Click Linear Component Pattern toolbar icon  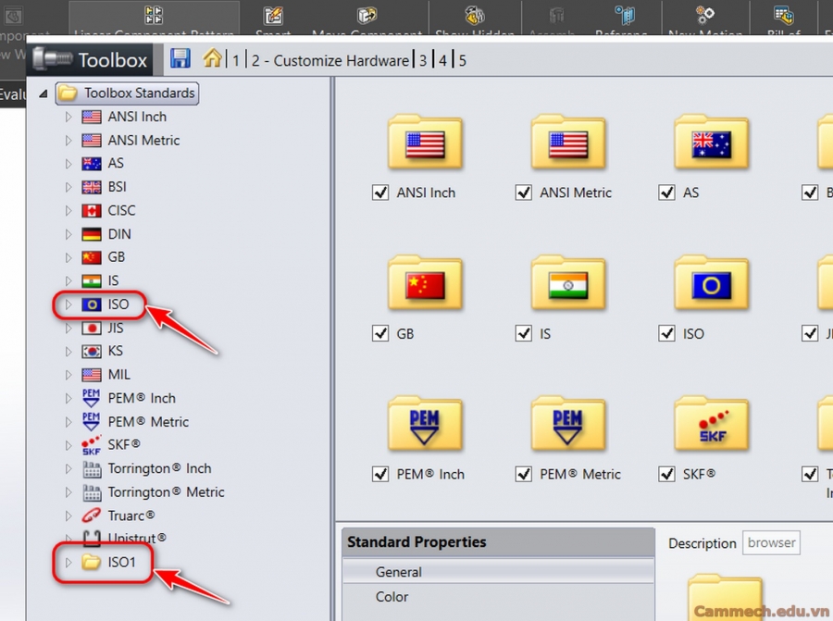click(x=154, y=15)
